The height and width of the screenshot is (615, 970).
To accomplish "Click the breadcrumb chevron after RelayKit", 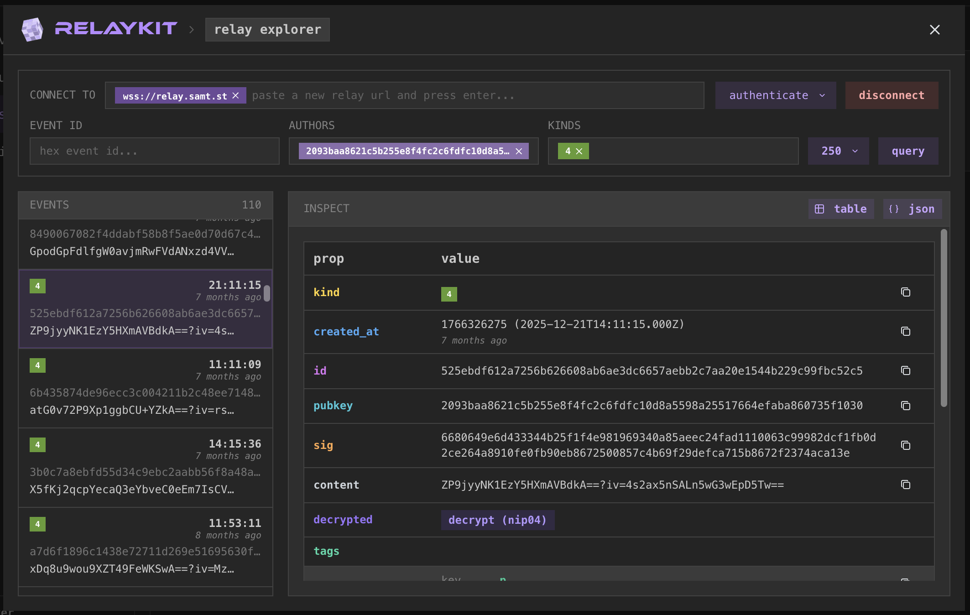I will (192, 30).
